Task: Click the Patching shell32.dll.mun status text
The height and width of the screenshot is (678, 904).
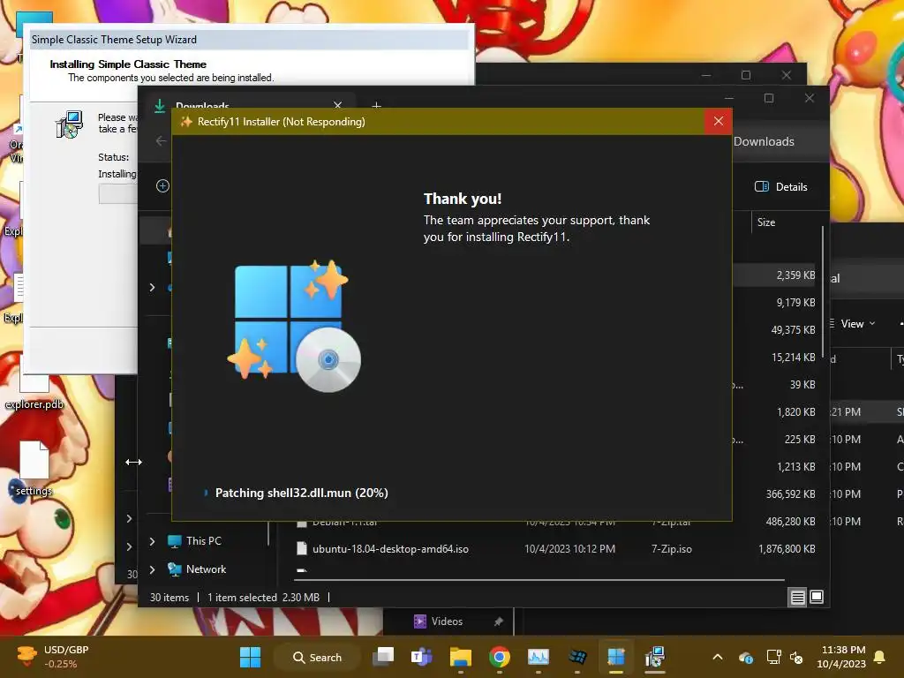Action: click(301, 493)
